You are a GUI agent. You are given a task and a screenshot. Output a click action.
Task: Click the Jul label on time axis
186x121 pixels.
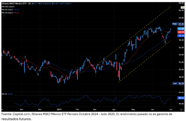[x=171, y=110]
